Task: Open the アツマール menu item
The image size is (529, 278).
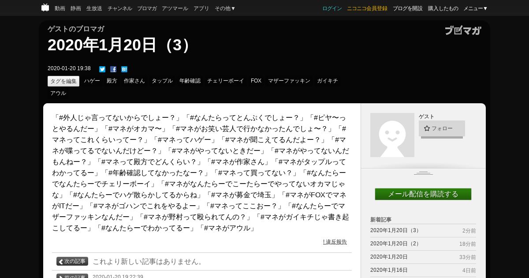Action: coord(175,8)
